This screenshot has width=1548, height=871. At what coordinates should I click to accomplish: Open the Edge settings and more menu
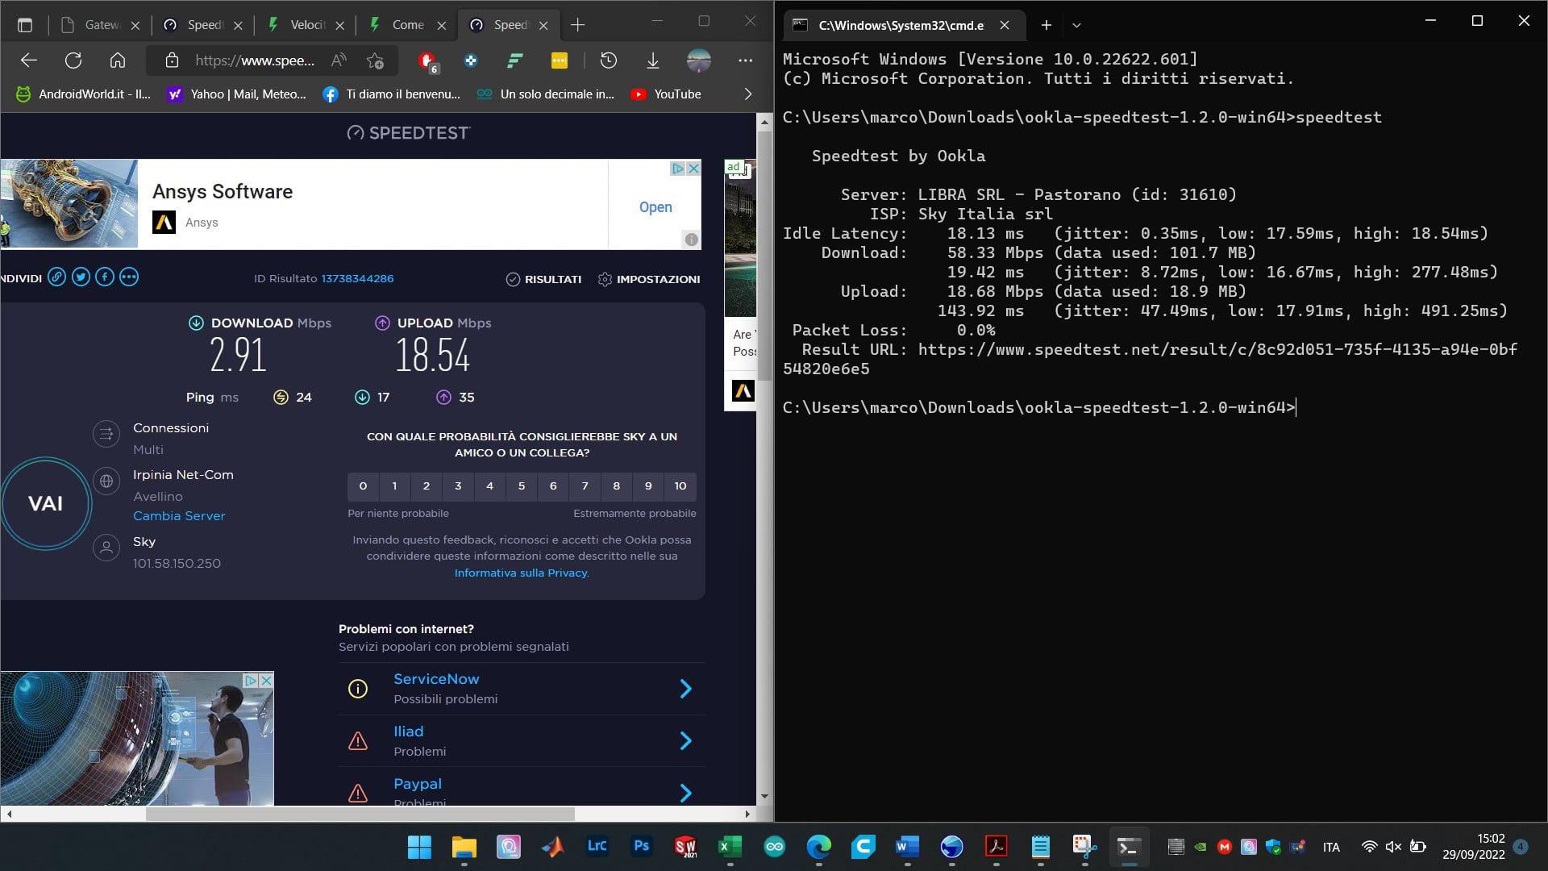[746, 60]
